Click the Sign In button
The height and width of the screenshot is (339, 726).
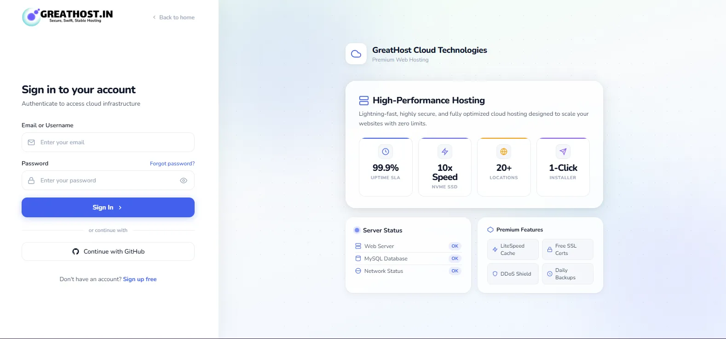pos(108,208)
